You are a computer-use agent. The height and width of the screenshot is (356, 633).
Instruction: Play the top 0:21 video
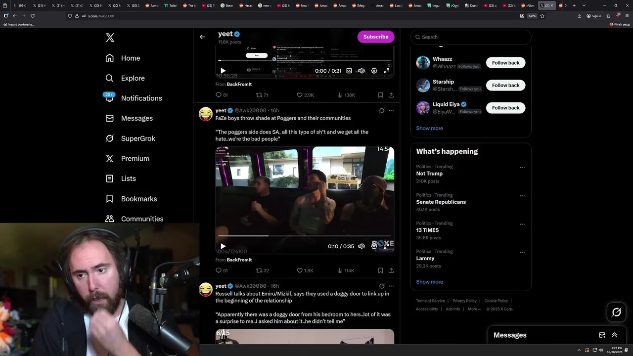[223, 71]
